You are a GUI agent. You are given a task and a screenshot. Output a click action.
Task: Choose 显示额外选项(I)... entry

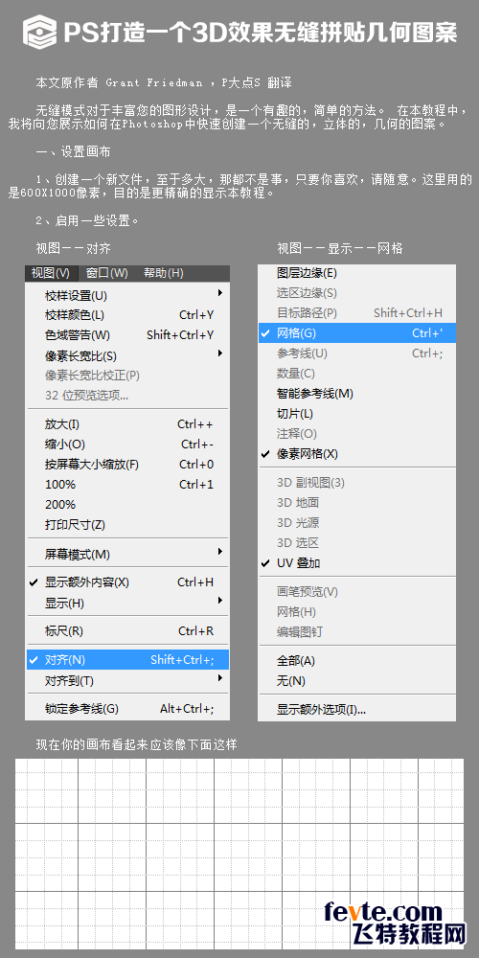(356, 709)
